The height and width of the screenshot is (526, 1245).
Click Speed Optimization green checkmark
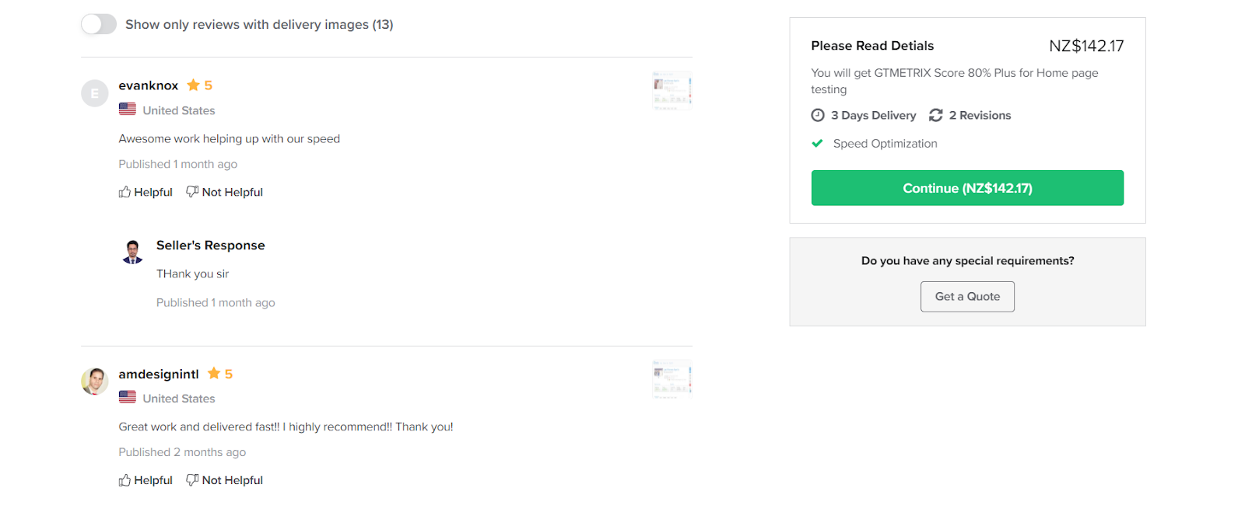click(x=817, y=143)
